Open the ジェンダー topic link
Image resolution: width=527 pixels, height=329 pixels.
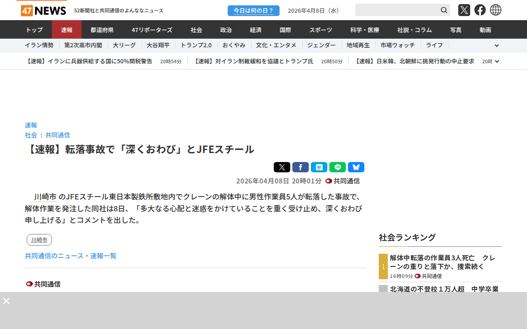point(322,45)
